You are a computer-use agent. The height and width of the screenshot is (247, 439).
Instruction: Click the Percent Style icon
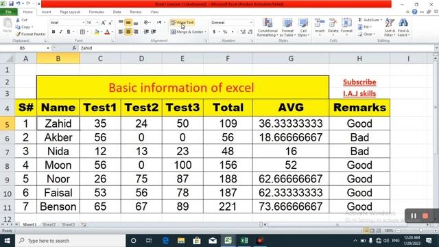225,32
